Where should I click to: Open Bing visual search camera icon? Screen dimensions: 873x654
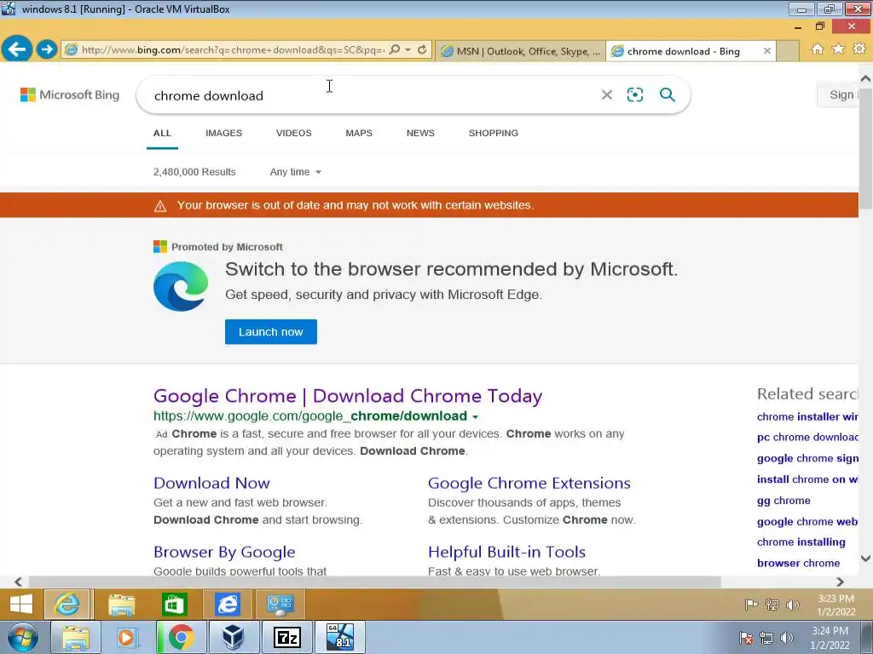pyautogui.click(x=634, y=95)
